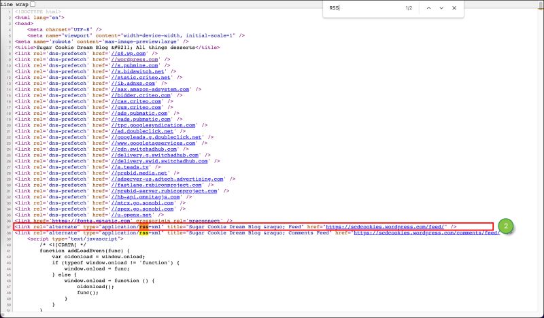Open the //apex.go.sonobi.com link
Image resolution: width=544 pixels, height=318 pixels.
(142, 209)
